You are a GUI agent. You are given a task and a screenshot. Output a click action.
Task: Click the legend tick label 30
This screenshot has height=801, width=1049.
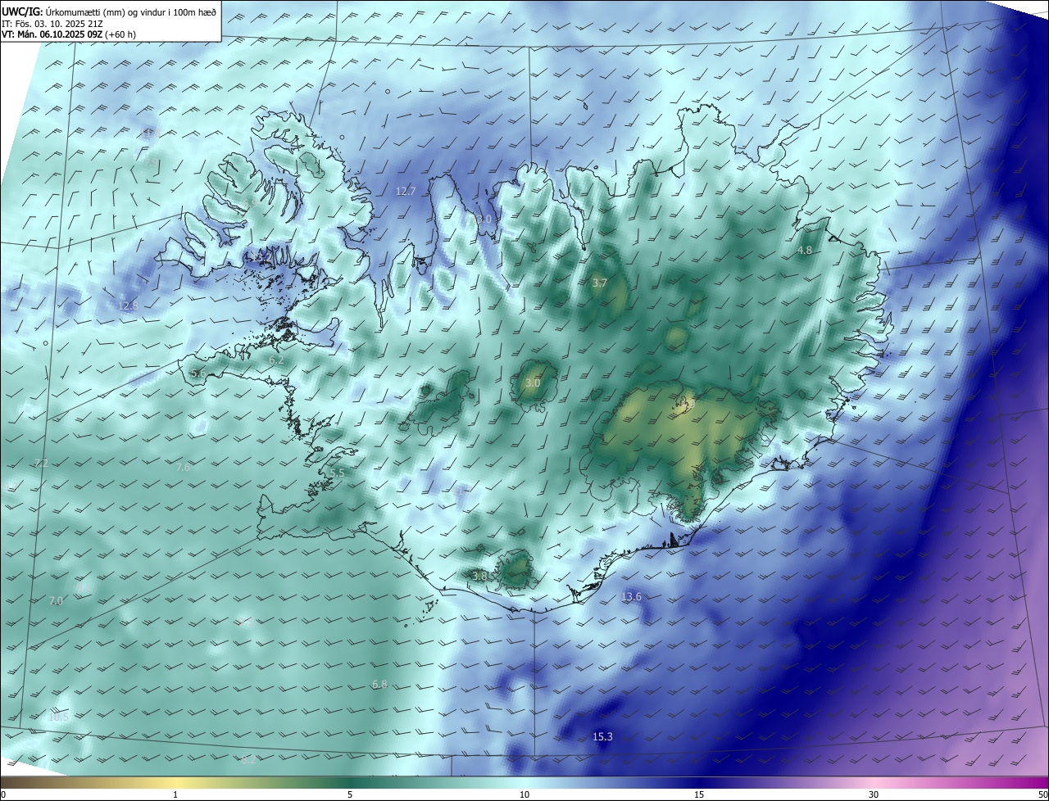pos(874,794)
